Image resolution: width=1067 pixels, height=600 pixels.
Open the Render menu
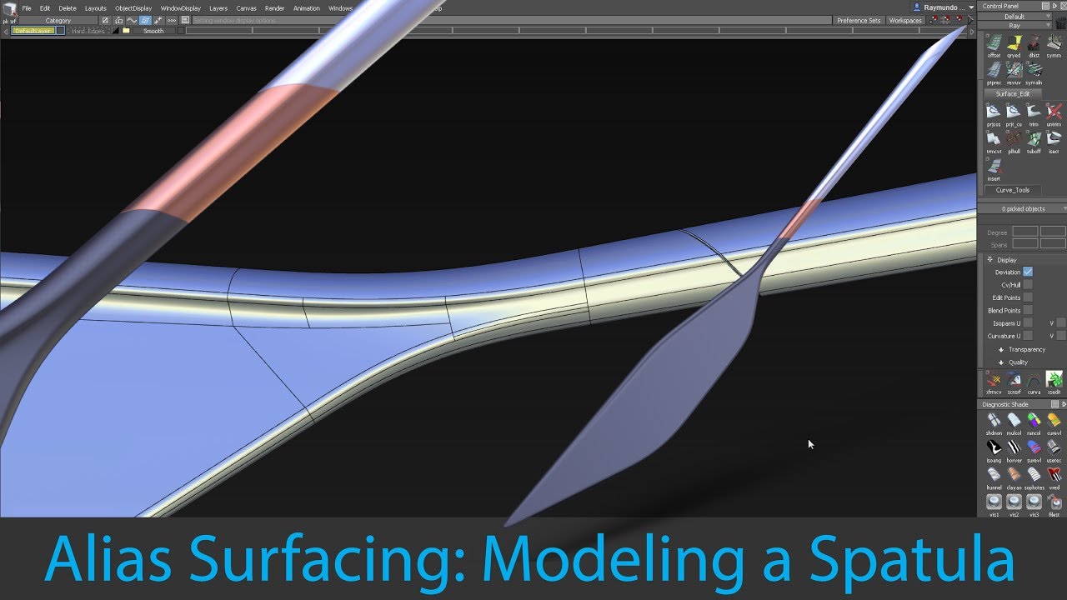pos(275,8)
